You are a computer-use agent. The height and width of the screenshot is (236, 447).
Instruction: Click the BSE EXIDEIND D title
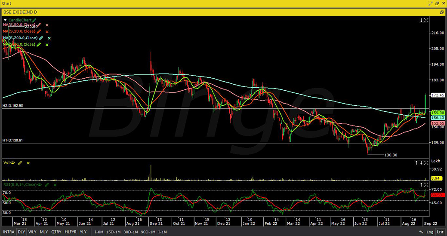pyautogui.click(x=20, y=12)
